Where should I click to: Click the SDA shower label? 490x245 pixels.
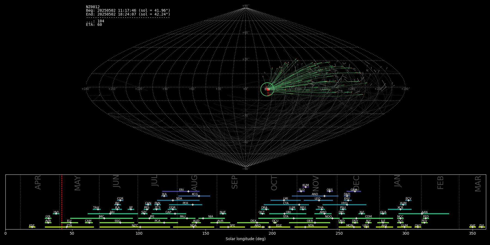[179, 199]
